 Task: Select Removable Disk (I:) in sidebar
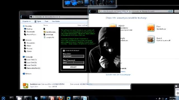32,68
